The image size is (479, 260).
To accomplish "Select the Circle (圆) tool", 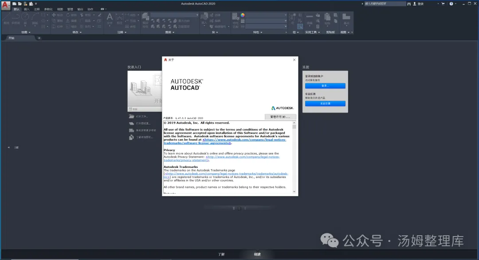I will (25, 19).
